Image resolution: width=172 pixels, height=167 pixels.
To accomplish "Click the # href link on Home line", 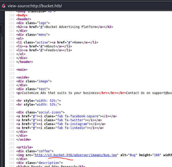I will [69, 42].
